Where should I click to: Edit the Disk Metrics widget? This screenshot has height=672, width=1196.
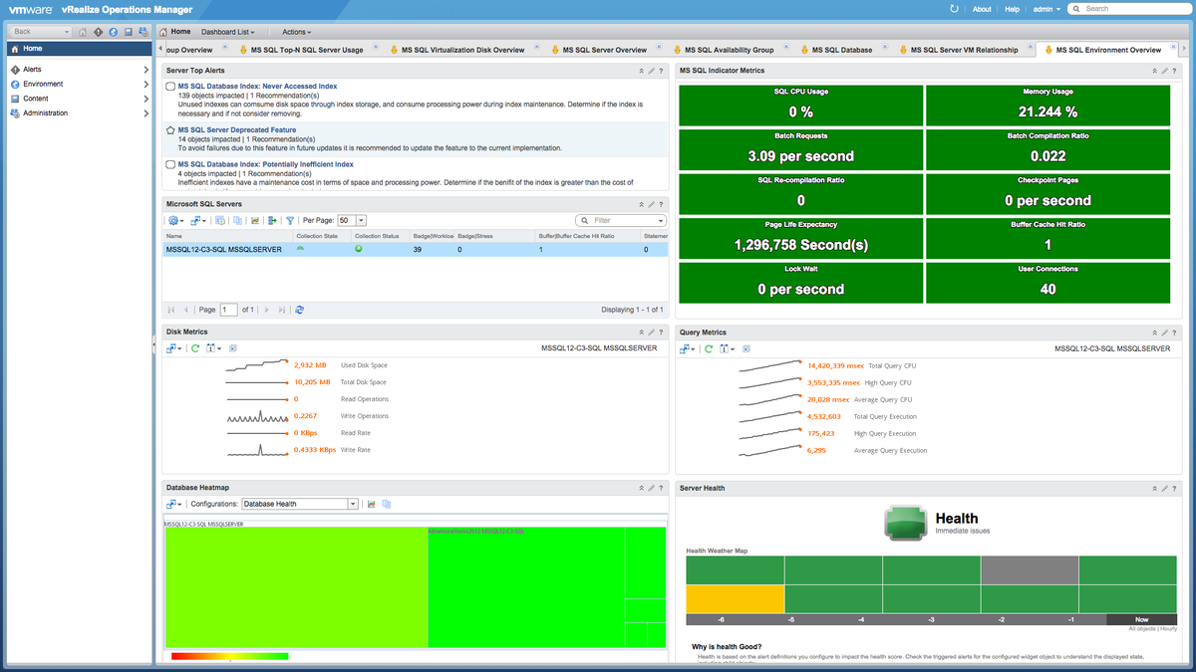pos(651,333)
